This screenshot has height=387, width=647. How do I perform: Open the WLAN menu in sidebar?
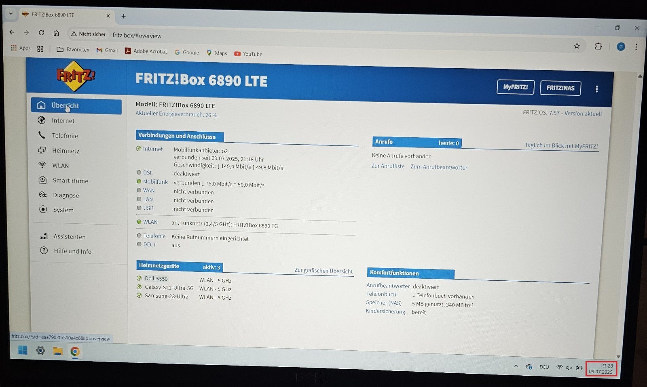point(60,166)
